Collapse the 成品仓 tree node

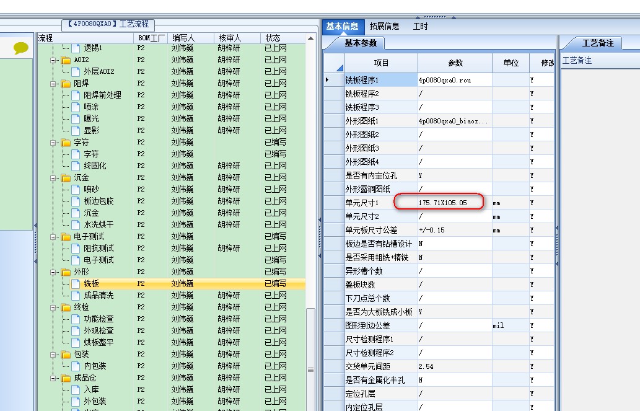click(53, 378)
